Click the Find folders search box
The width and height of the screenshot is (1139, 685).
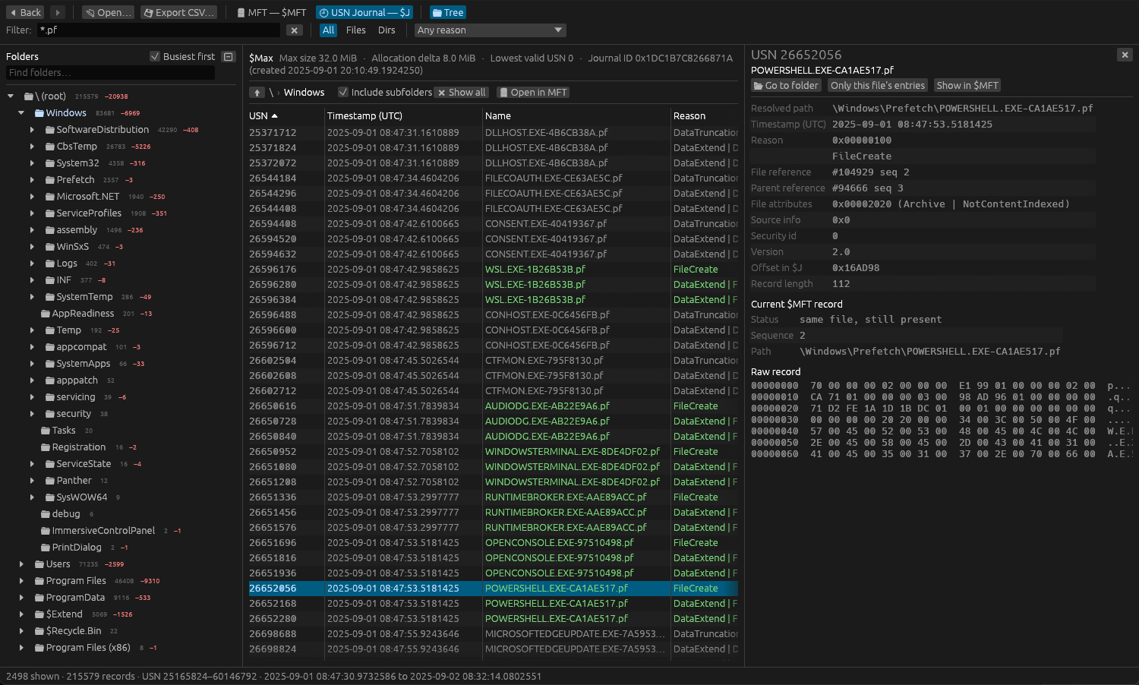(110, 72)
